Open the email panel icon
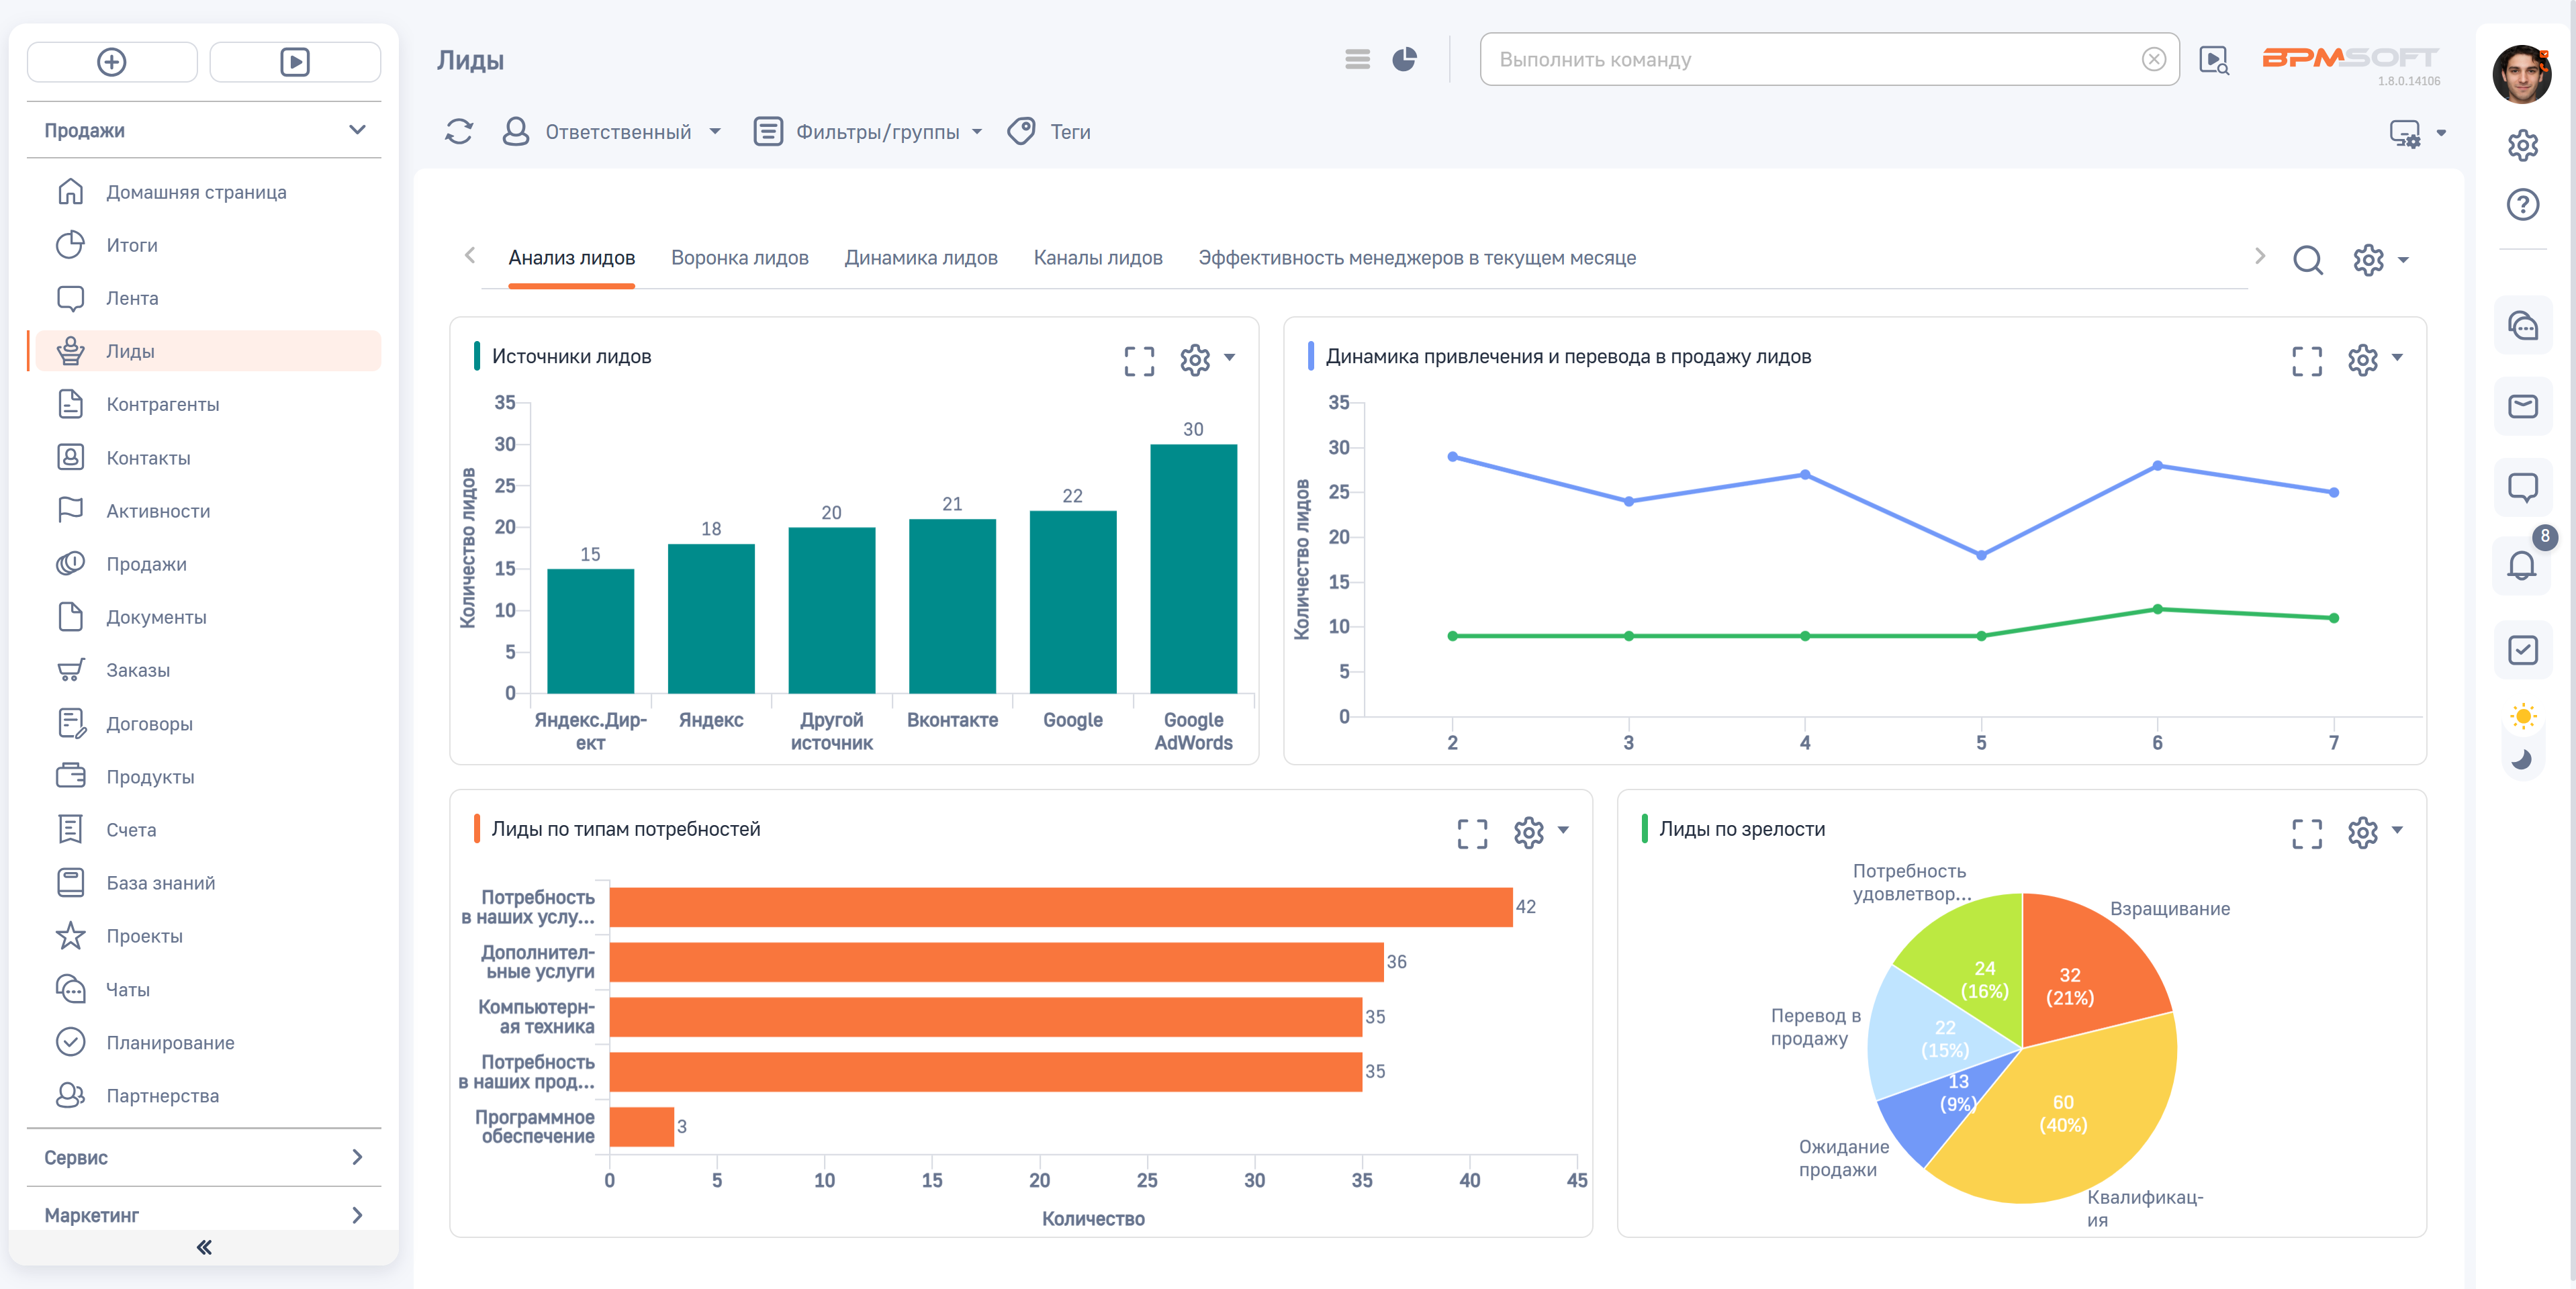The image size is (2576, 1289). [2521, 406]
